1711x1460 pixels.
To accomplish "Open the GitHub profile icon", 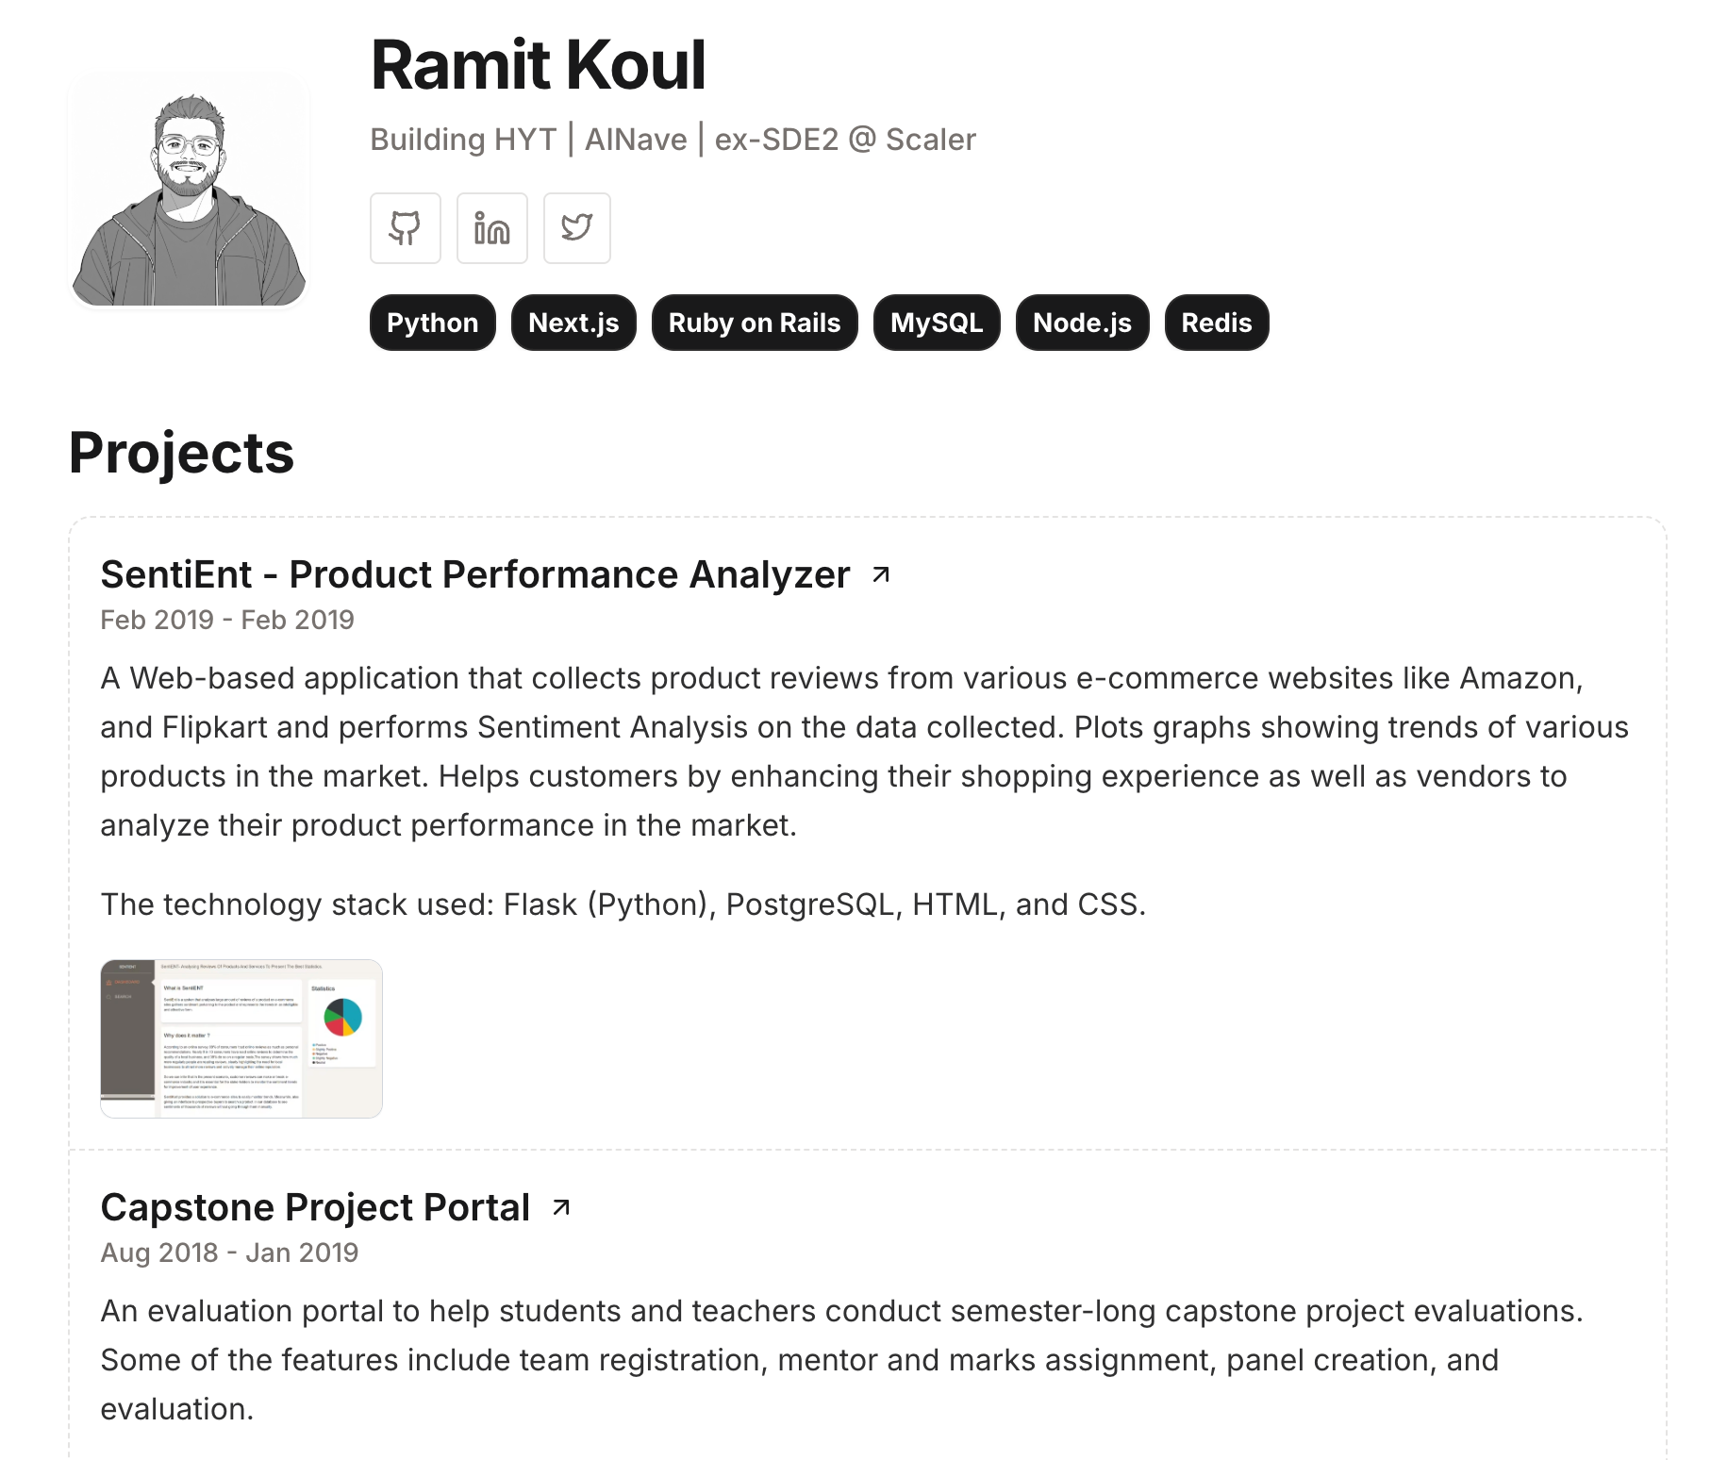I will click(406, 228).
